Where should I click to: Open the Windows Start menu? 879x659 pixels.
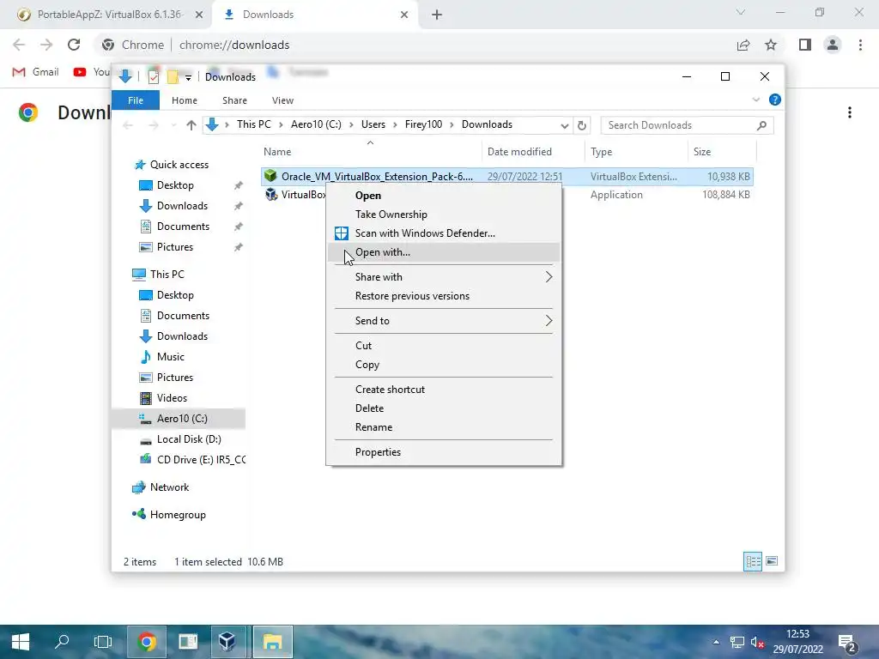[21, 642]
